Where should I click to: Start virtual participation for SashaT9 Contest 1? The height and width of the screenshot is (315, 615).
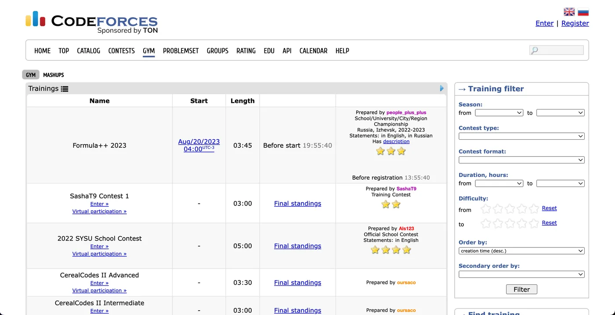click(x=99, y=211)
